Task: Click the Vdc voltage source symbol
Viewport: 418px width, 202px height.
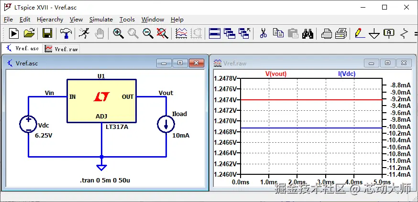Action: coord(28,124)
